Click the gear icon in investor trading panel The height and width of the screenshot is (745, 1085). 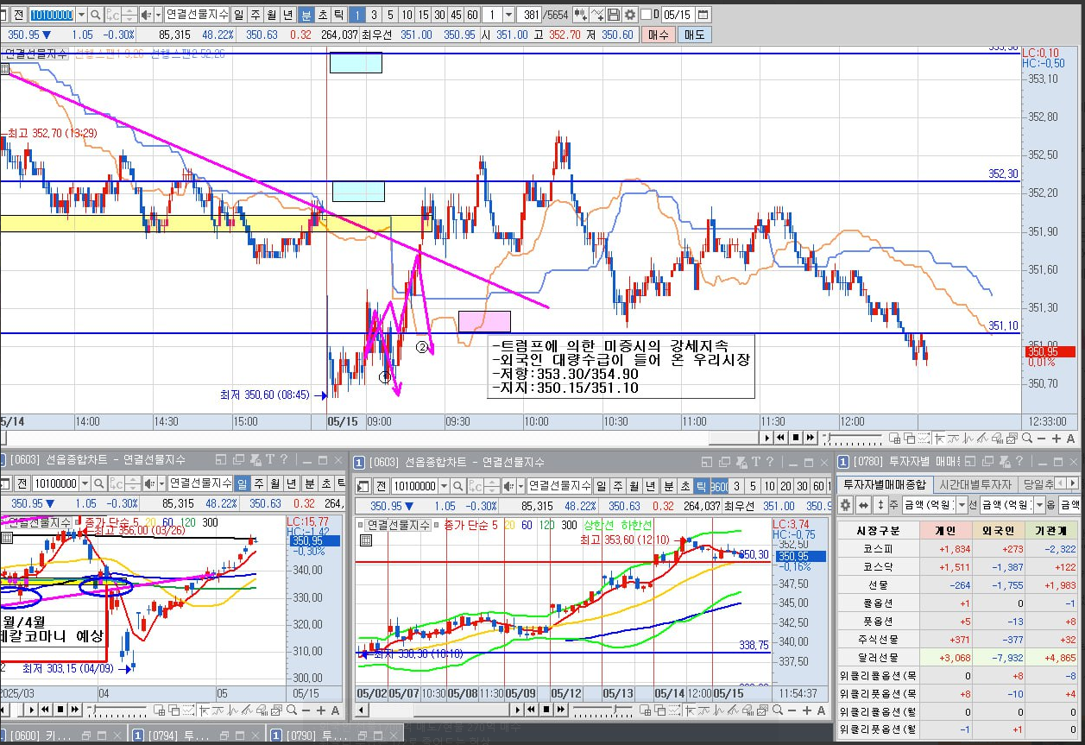coord(845,505)
